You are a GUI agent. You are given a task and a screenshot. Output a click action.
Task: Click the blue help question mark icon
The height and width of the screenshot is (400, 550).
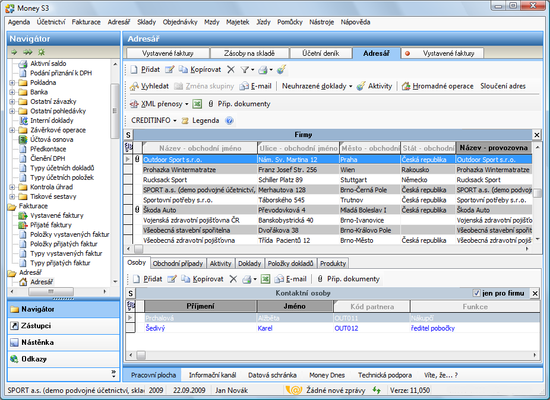[229, 120]
